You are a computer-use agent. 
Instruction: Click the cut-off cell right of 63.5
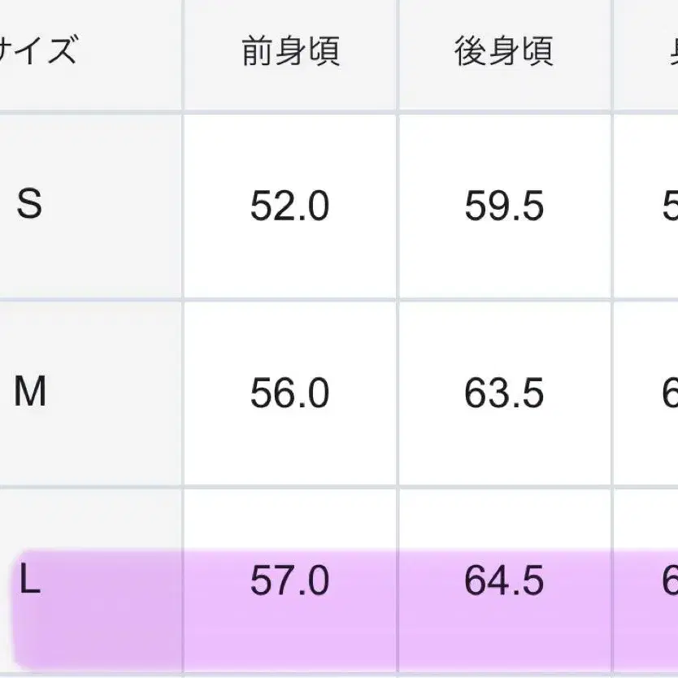pos(668,394)
